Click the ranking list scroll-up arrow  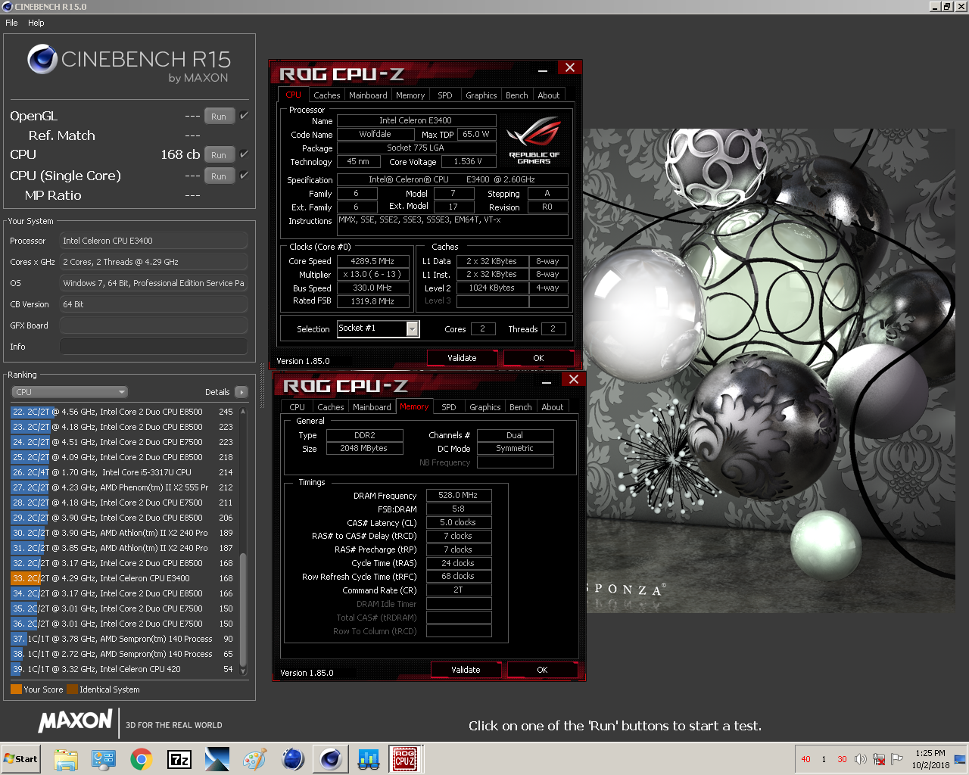243,411
